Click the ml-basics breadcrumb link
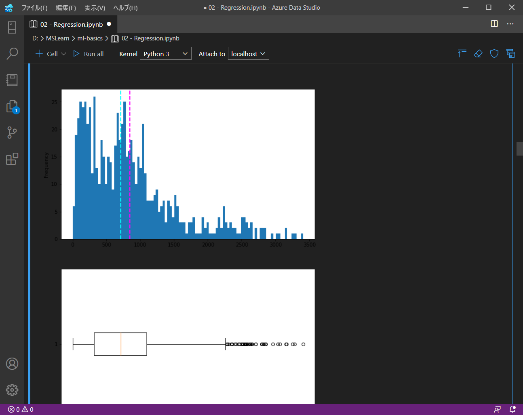 [x=90, y=38]
